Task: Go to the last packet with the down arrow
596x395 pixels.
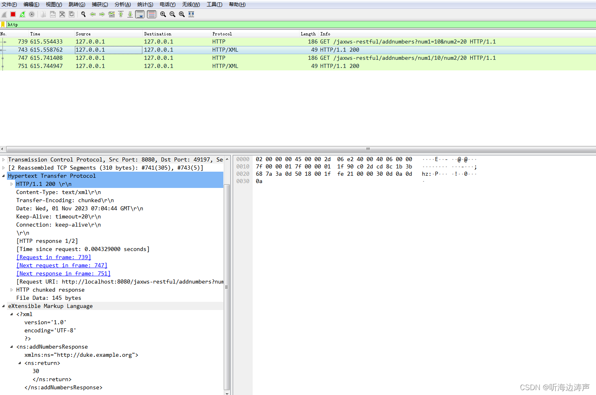Action: click(130, 14)
